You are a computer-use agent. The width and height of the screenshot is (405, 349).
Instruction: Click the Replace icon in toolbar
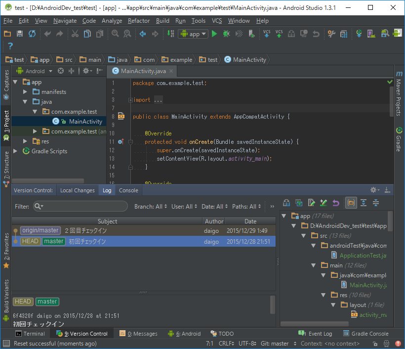click(127, 34)
